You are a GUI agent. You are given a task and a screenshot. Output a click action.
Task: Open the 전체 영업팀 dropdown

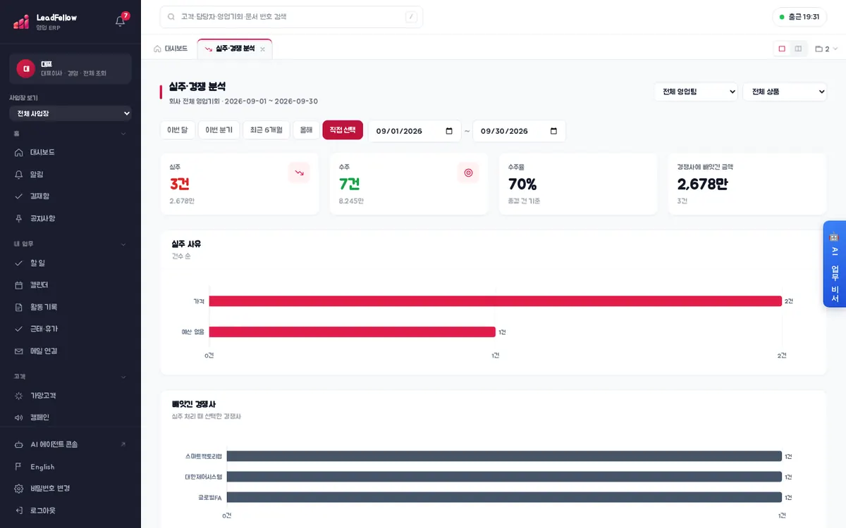tap(696, 92)
